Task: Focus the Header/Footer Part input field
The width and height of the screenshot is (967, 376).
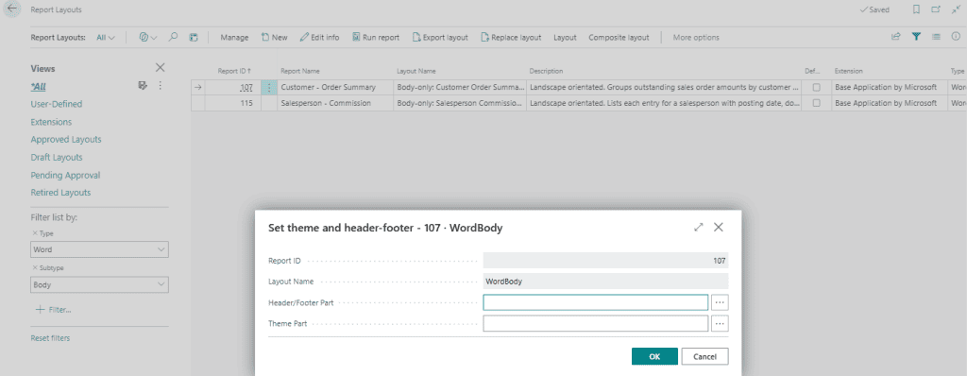Action: pyautogui.click(x=595, y=302)
